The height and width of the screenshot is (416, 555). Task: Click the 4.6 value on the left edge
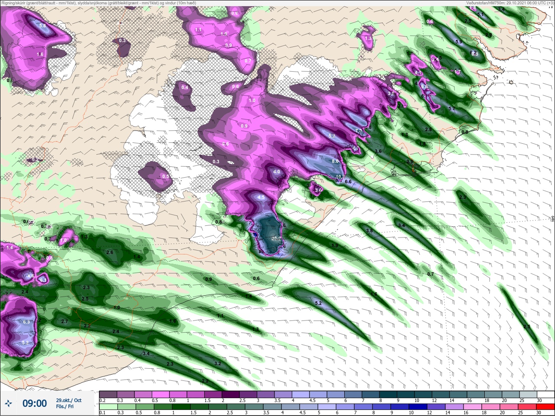(x=30, y=276)
